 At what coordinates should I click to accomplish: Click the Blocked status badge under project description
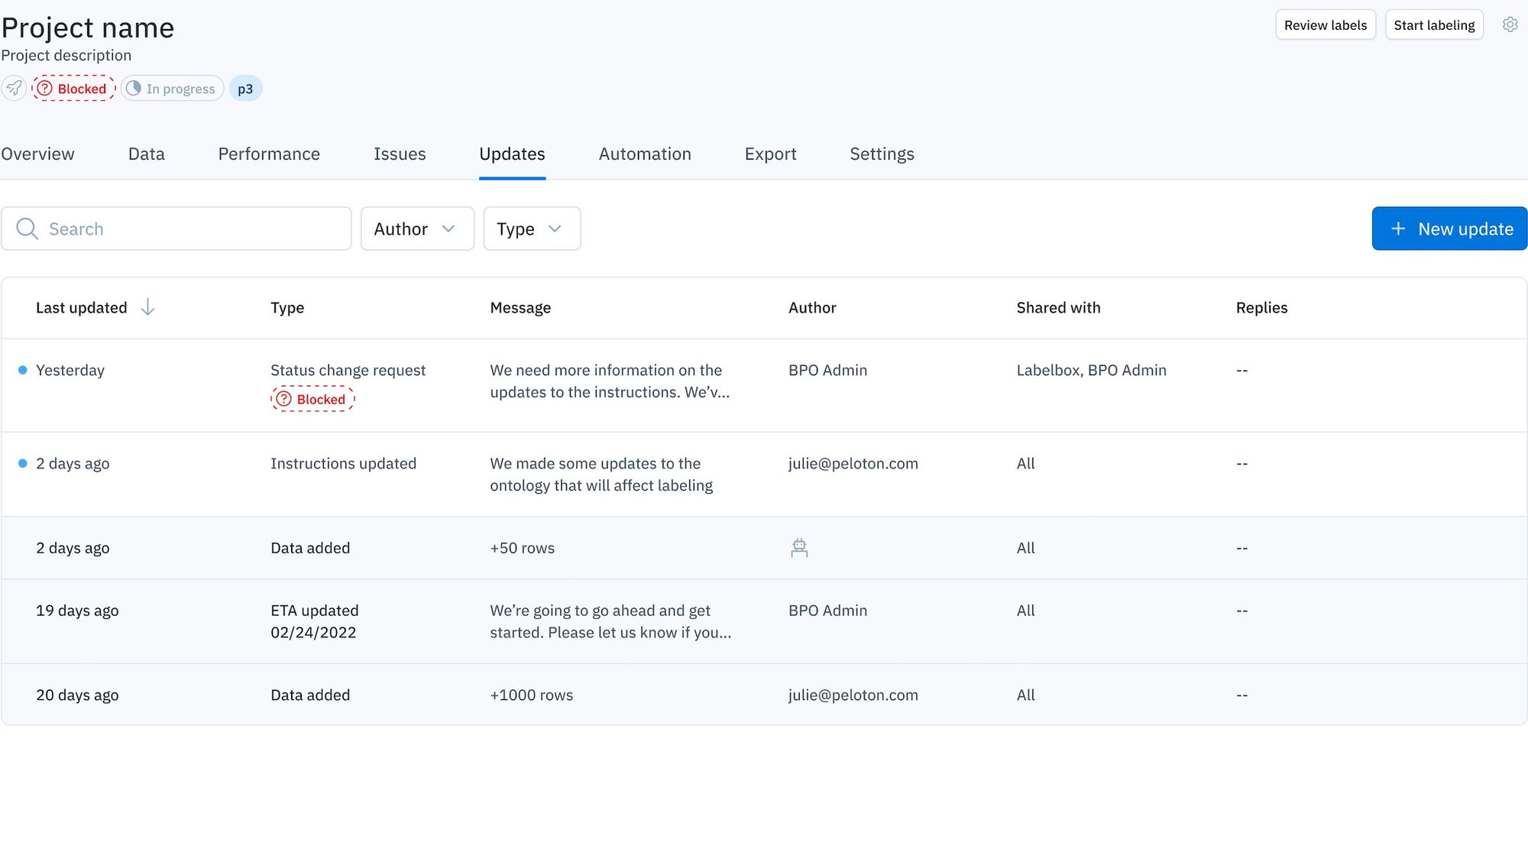point(73,89)
